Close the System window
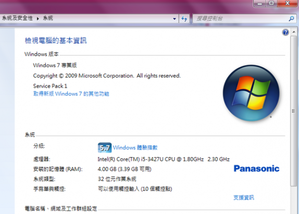Viewport: 299px width, 214px height. point(288,3)
